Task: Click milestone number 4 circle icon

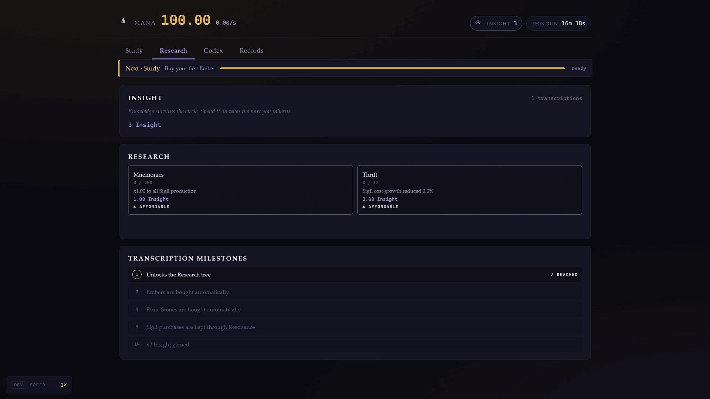Action: point(137,309)
